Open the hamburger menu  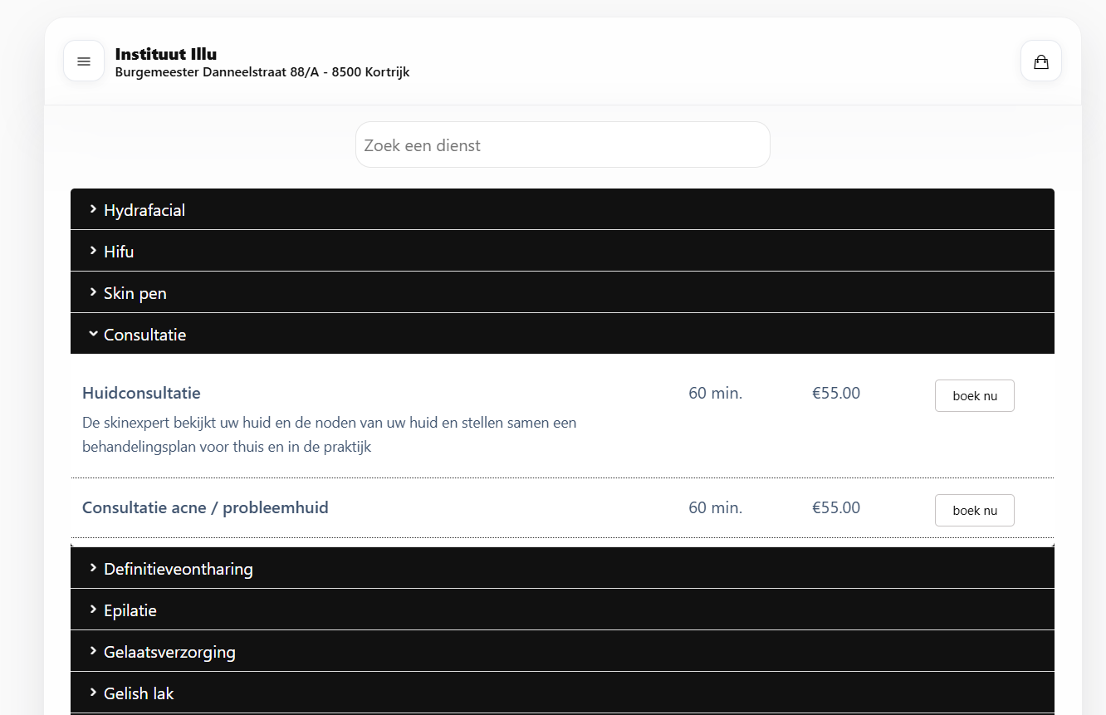coord(84,61)
